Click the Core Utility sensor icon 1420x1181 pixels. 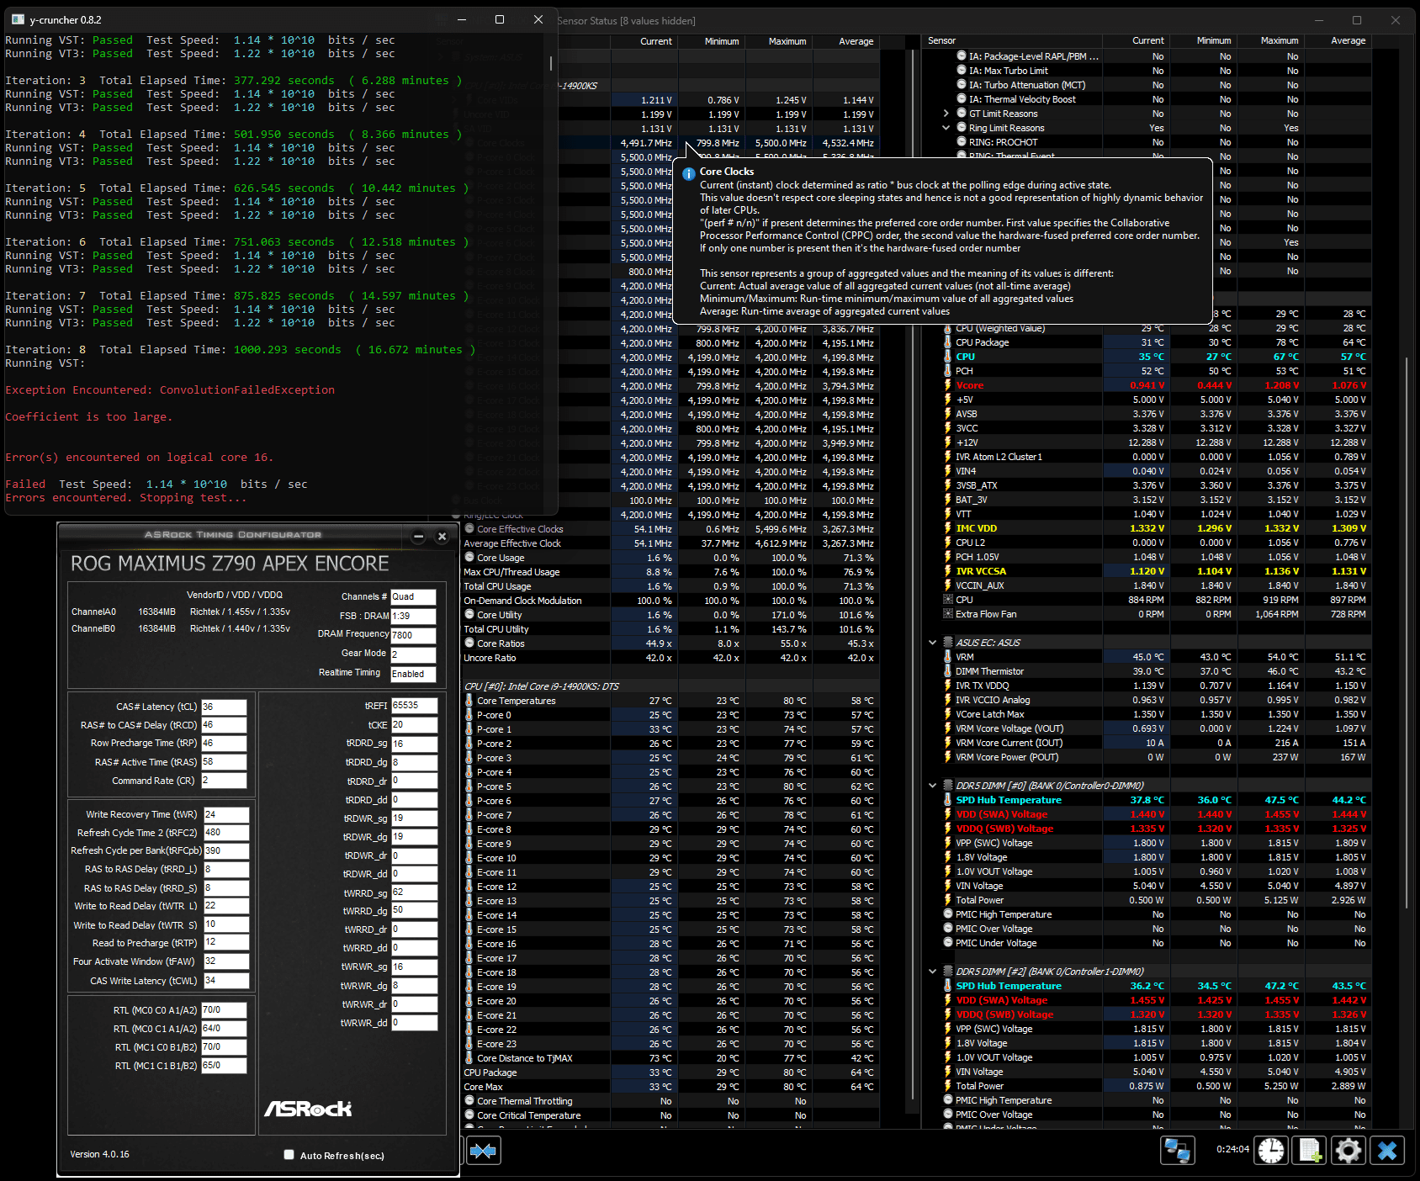tap(469, 615)
